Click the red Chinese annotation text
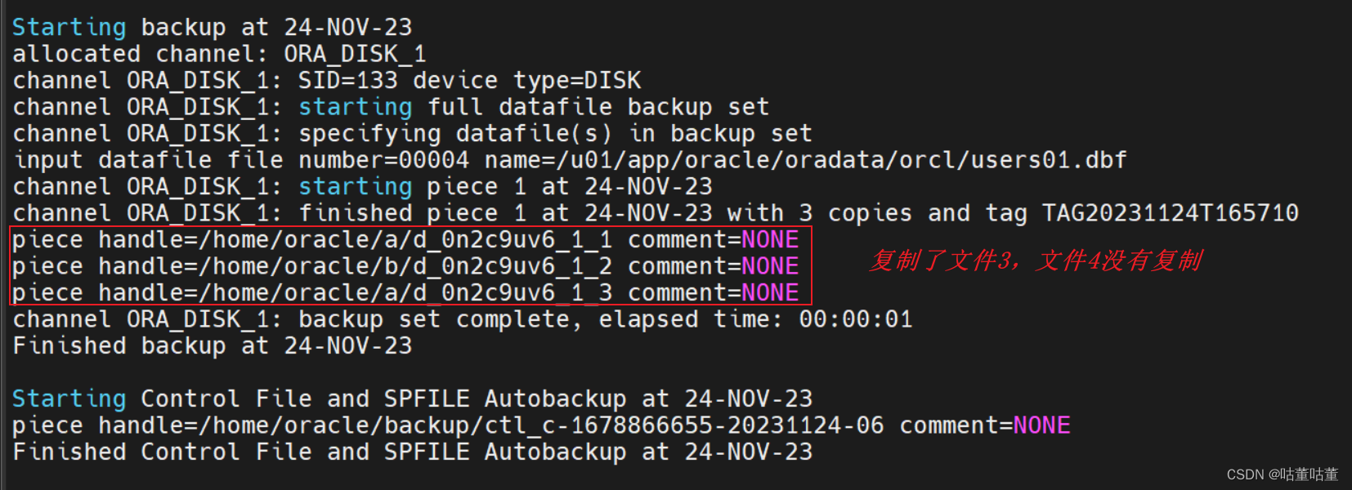 [x=1036, y=261]
